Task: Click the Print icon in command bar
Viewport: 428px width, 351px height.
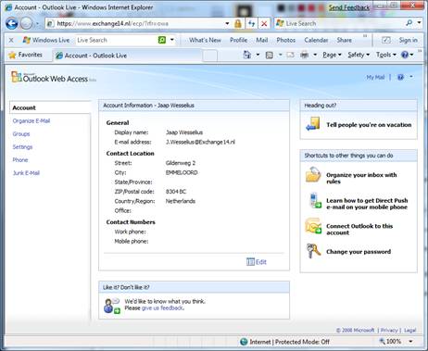Action: point(305,55)
